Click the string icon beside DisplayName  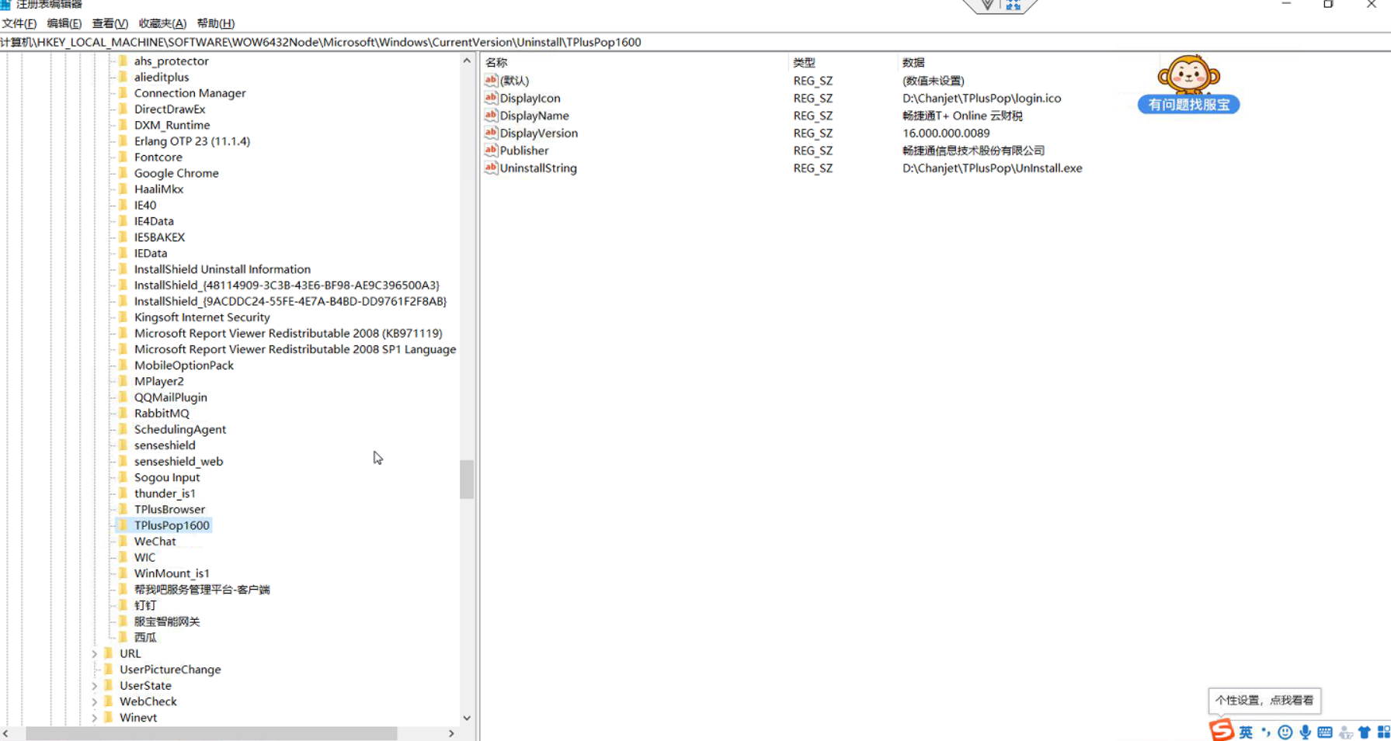491,115
